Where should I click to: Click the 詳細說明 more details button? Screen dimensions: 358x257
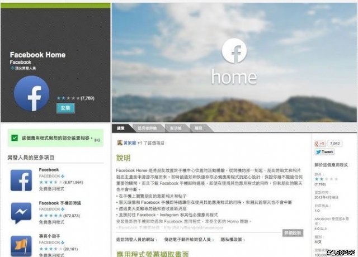(293, 233)
